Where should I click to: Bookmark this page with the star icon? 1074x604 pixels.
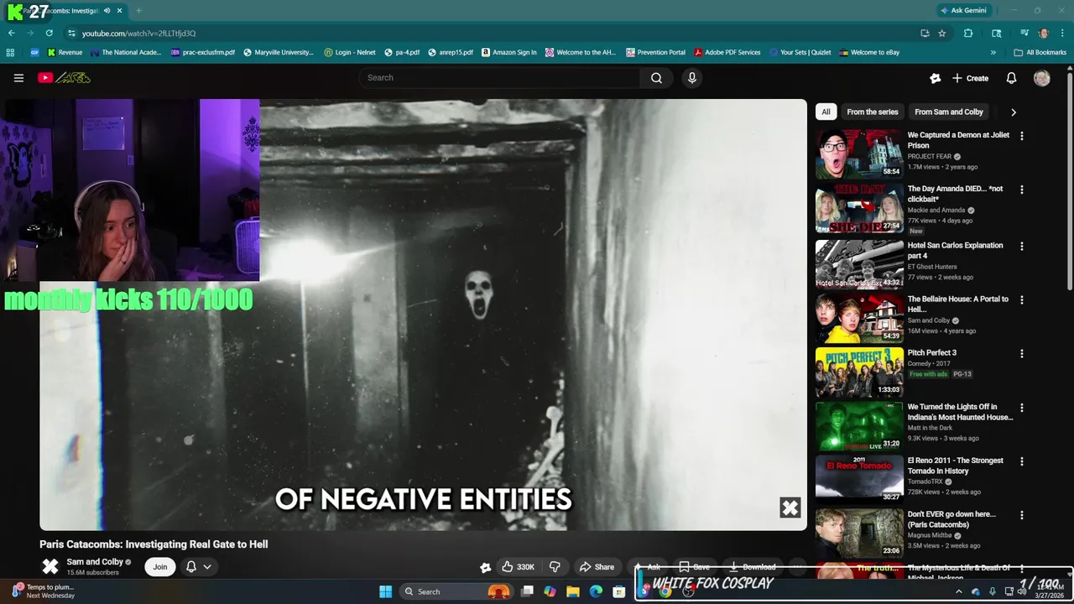[x=942, y=34]
